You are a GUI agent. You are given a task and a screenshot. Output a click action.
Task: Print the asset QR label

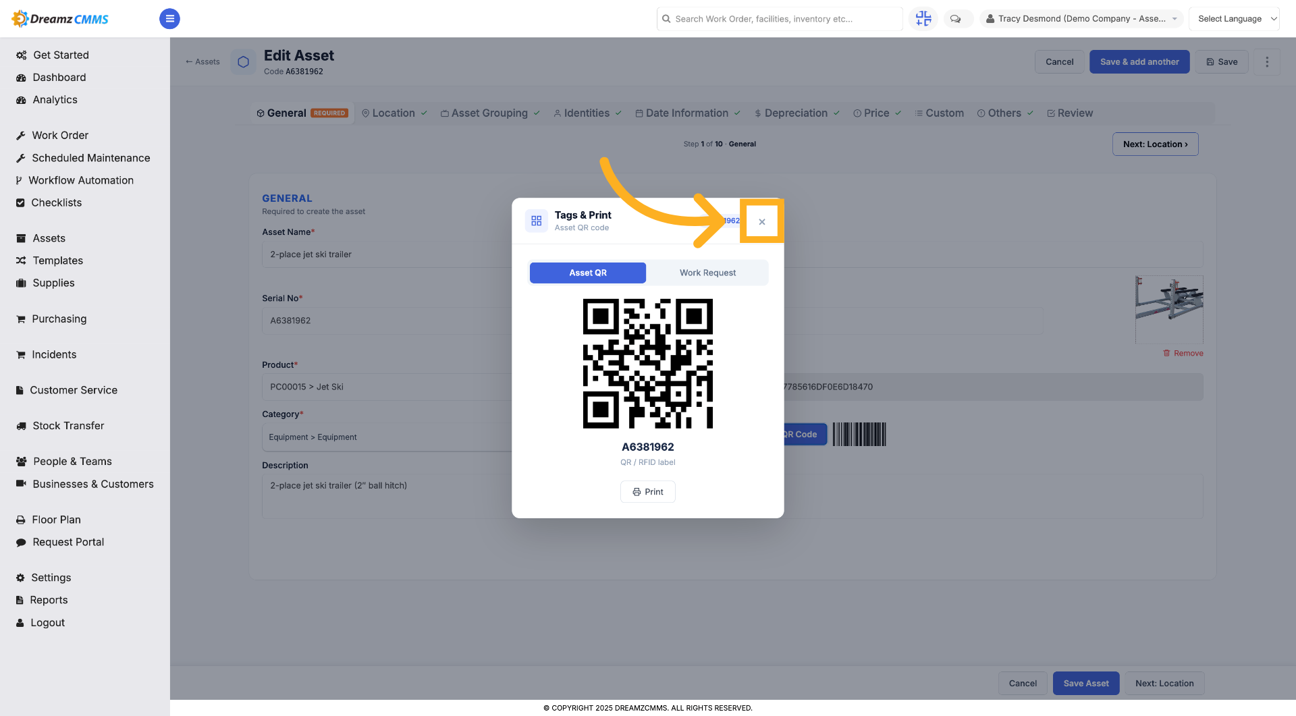tap(647, 492)
